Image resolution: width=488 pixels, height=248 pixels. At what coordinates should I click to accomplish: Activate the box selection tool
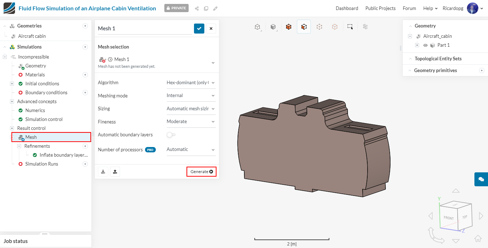[350, 27]
